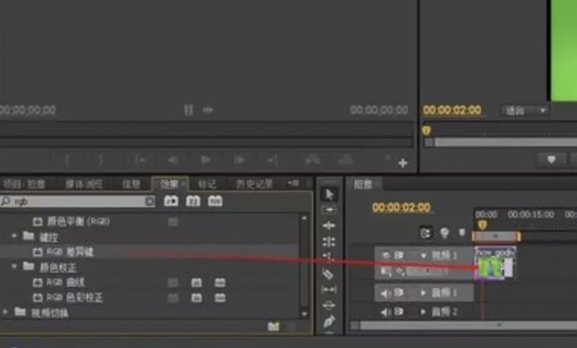
Task: Filter effects by YUV icon
Action: click(215, 201)
